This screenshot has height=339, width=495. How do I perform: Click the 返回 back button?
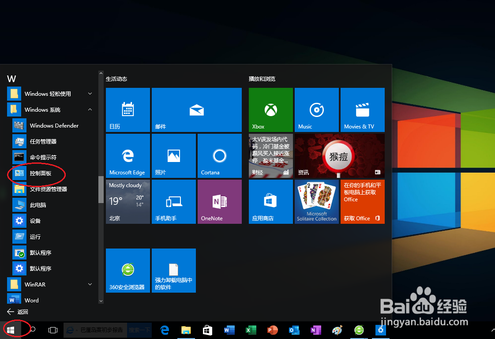pyautogui.click(x=18, y=312)
